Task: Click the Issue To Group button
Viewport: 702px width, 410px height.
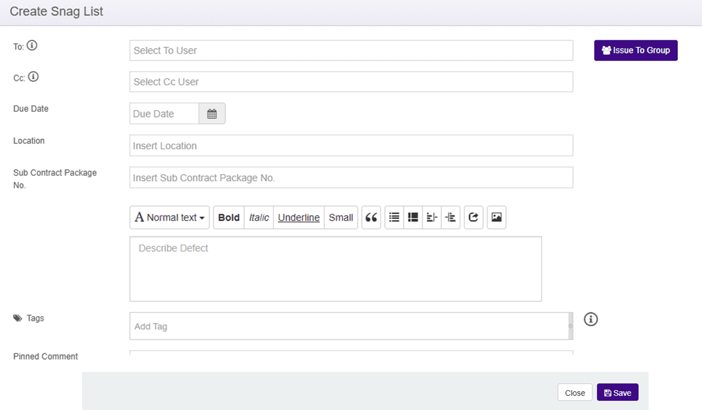Action: coord(636,50)
